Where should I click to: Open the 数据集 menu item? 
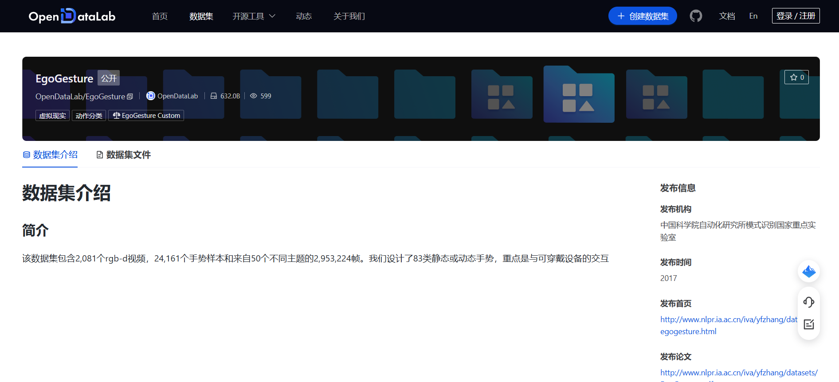(201, 16)
